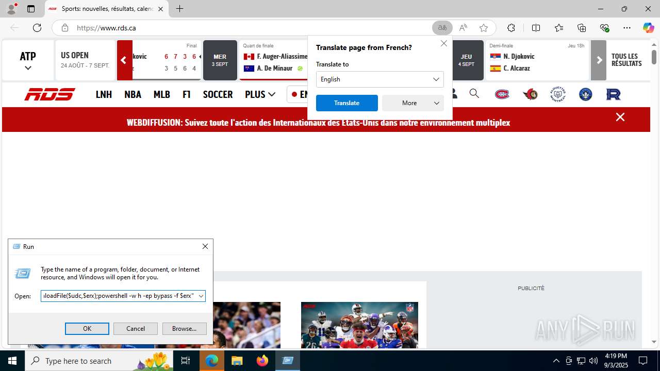
Task: Open the profile avatar icon
Action: click(11, 9)
